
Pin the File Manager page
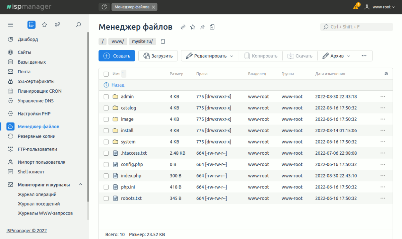pos(202,27)
